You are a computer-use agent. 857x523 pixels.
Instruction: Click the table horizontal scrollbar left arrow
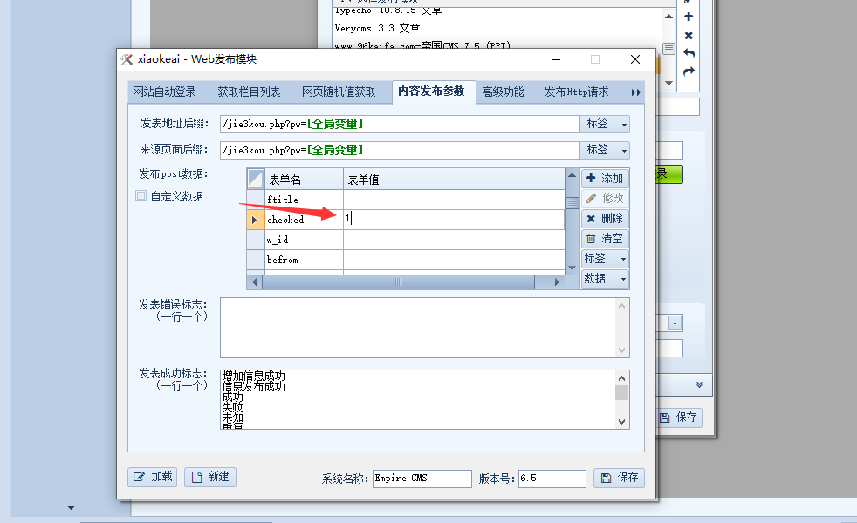(254, 282)
